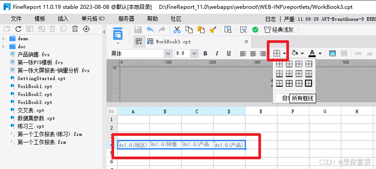376x169 pixels.
Task: Open the 文件 menu
Action: 16,19
